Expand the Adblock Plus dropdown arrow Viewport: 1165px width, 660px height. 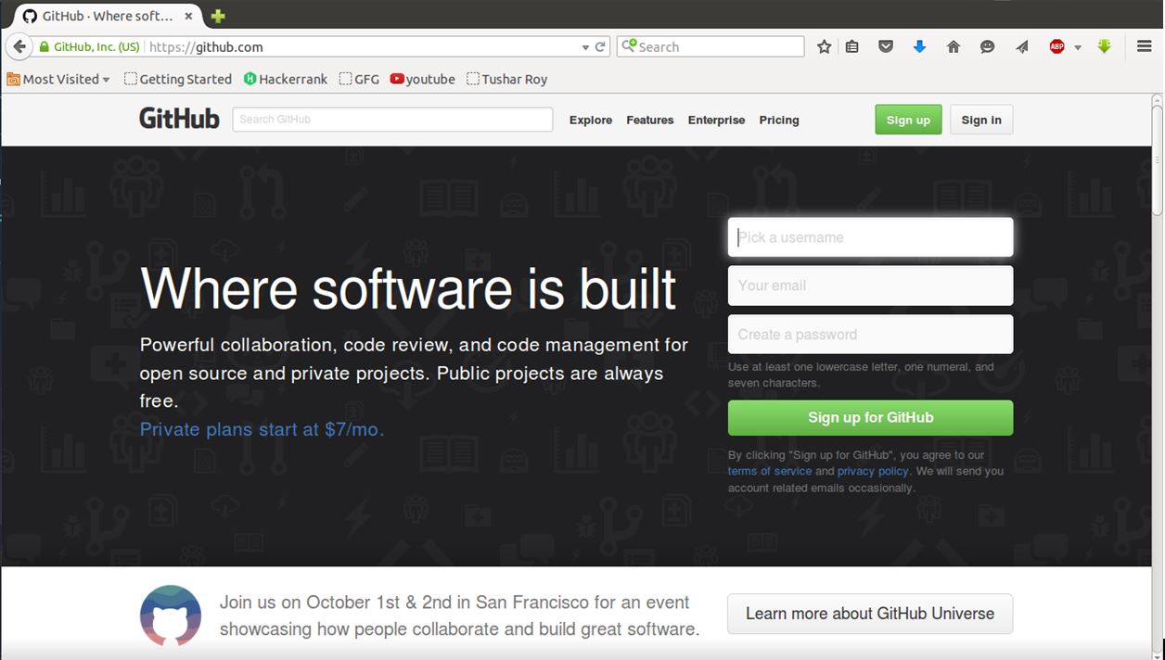pos(1077,46)
